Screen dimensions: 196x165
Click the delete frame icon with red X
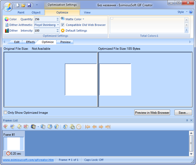26,127
